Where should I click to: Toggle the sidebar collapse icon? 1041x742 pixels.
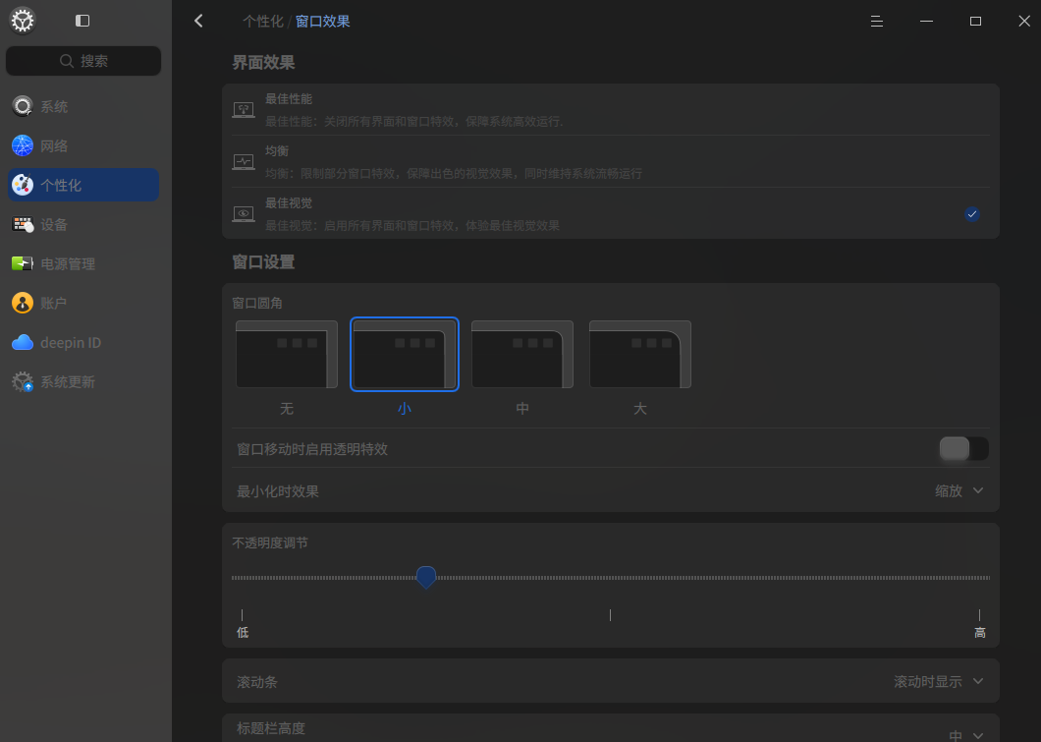tap(82, 21)
